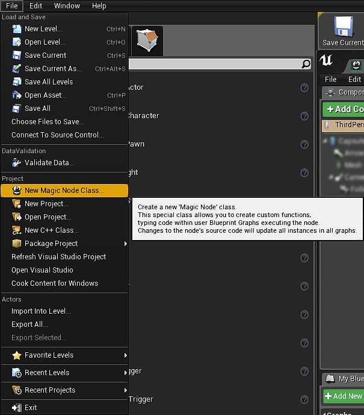The height and width of the screenshot is (415, 364).
Task: Click the cube geometry mode icon
Action: (x=147, y=40)
